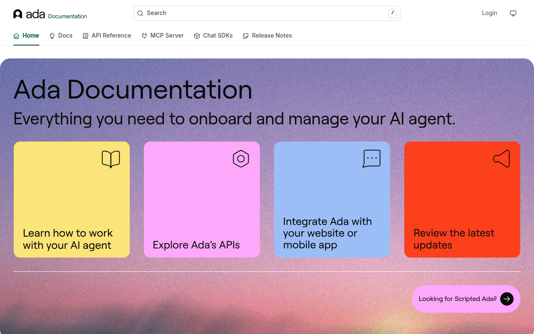The width and height of the screenshot is (534, 334).
Task: Click the API Reference document icon
Action: 86,36
